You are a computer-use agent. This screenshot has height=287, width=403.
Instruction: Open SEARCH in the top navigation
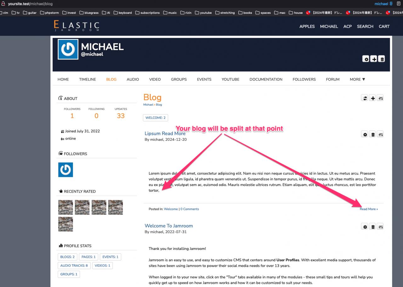pos(365,26)
